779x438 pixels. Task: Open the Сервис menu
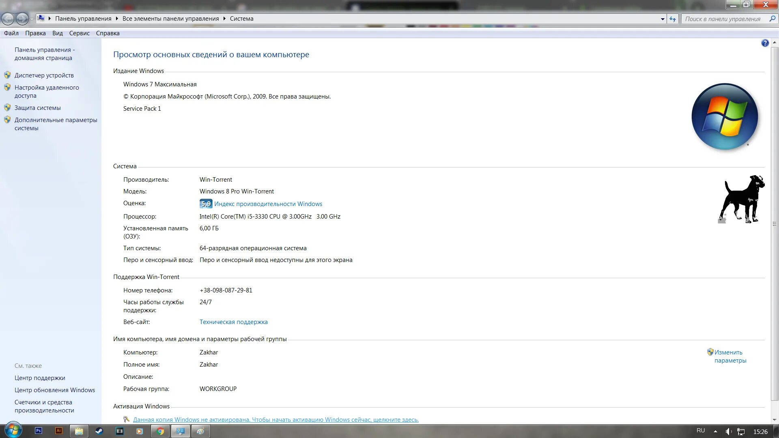point(79,33)
